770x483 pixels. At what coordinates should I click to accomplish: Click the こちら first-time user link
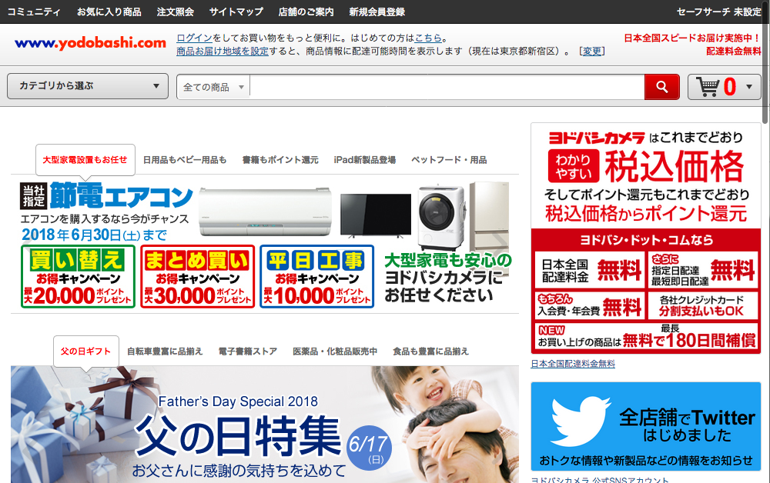click(x=428, y=38)
